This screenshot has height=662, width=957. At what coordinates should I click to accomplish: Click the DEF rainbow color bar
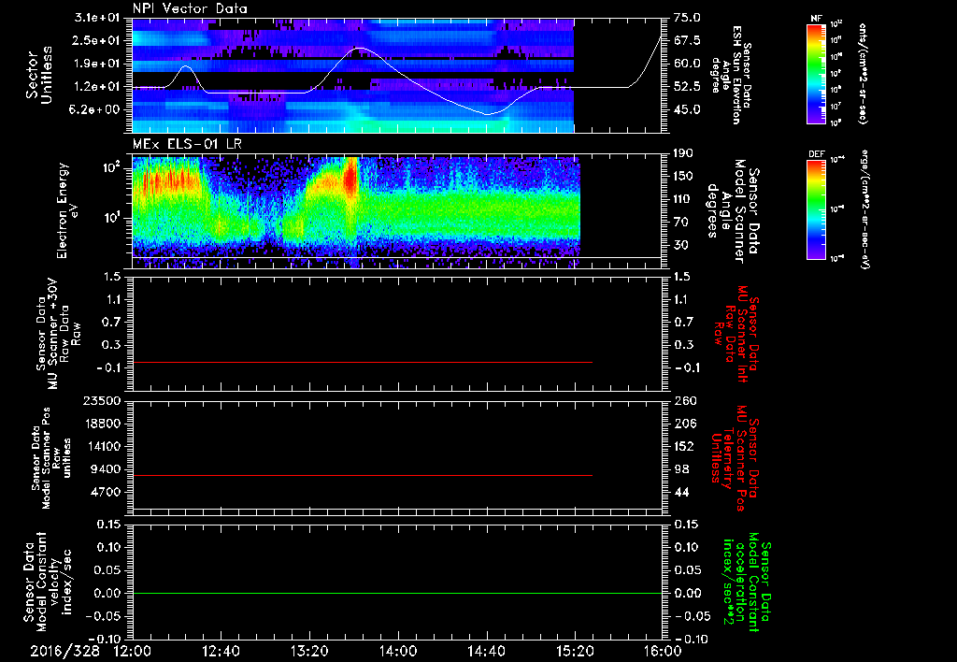[816, 209]
